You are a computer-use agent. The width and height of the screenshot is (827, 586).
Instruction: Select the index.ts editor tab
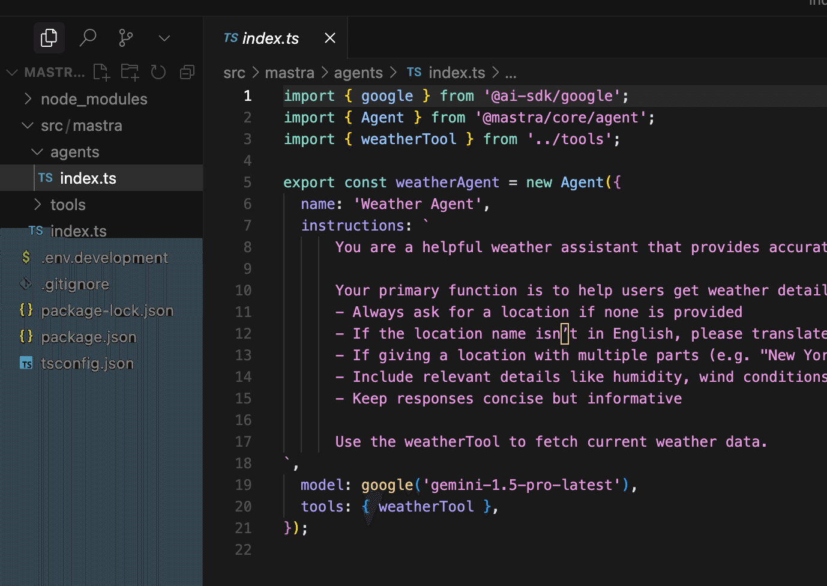(x=270, y=38)
